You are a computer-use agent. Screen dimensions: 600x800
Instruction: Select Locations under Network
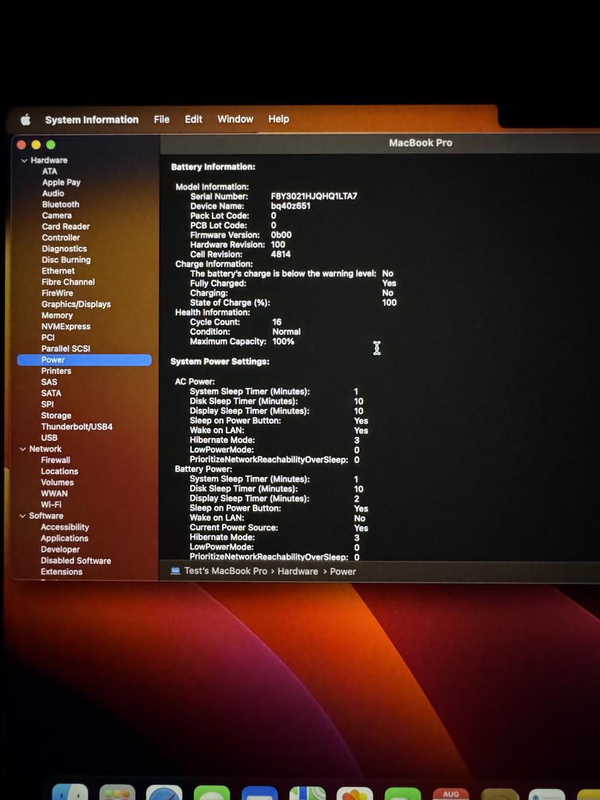(60, 471)
